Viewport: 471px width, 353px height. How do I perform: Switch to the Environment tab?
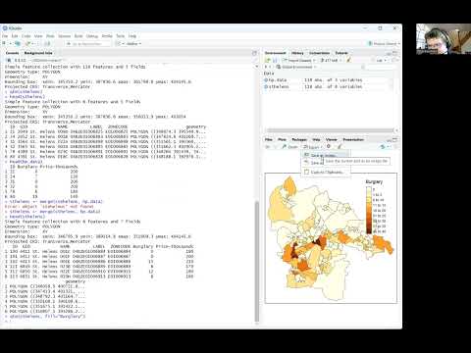pyautogui.click(x=276, y=53)
